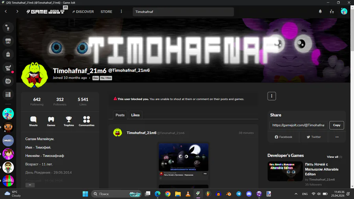Open Telegram from the taskbar
The height and width of the screenshot is (199, 354).
point(239,194)
